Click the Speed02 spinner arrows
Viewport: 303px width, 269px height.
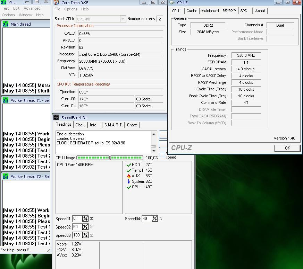point(85,227)
